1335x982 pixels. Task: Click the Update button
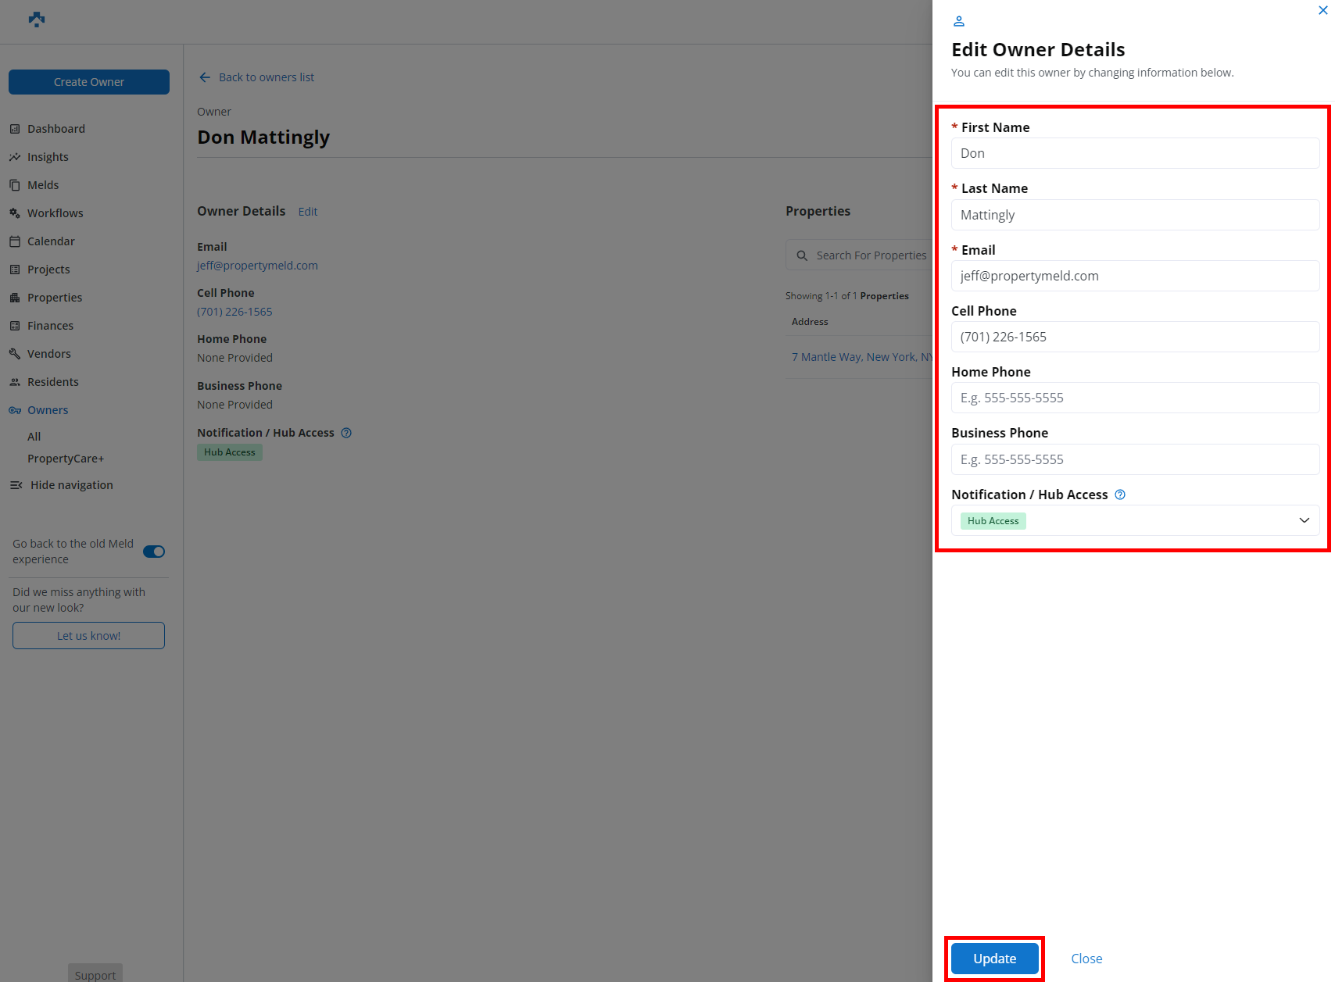(994, 959)
